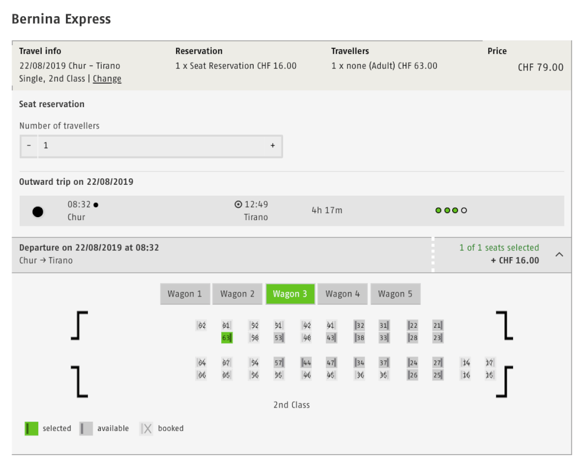This screenshot has height=461, width=579.
Task: Select the 08:32 outward trip radio button
Action: [38, 211]
